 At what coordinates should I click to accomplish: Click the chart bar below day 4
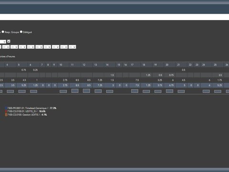(x=10, y=91)
